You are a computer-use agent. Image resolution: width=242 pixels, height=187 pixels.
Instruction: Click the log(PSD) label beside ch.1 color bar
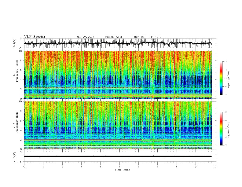click(229, 80)
